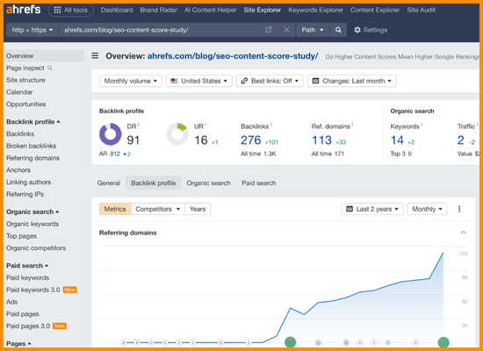Image resolution: width=483 pixels, height=351 pixels.
Task: Select the Years chart toggle
Action: [x=198, y=209]
